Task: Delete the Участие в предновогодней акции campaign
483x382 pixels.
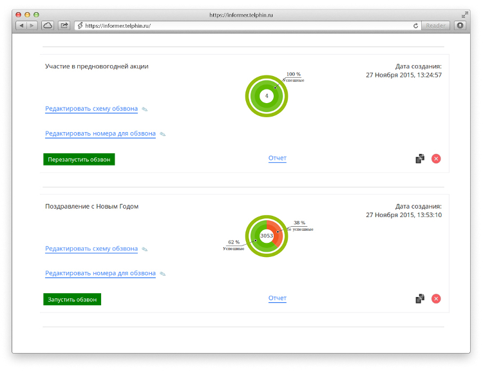Action: coord(436,158)
